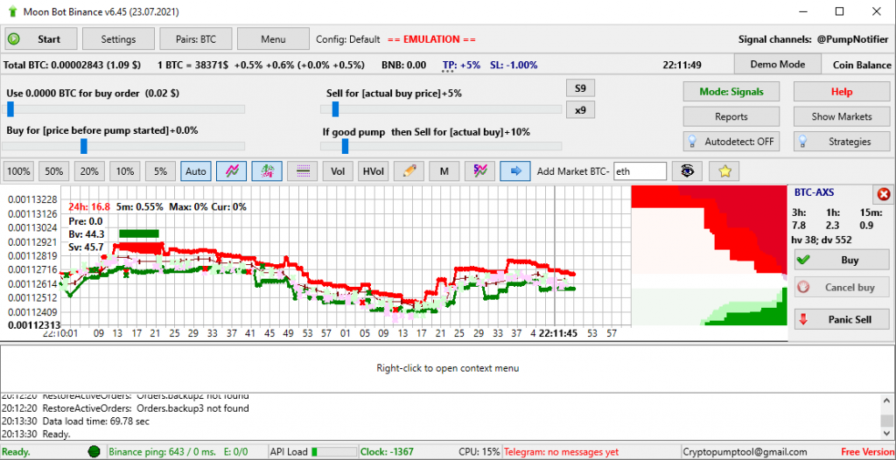Click the Total BTC balance text
Screen dimensions: 896x460
pyautogui.click(x=72, y=65)
